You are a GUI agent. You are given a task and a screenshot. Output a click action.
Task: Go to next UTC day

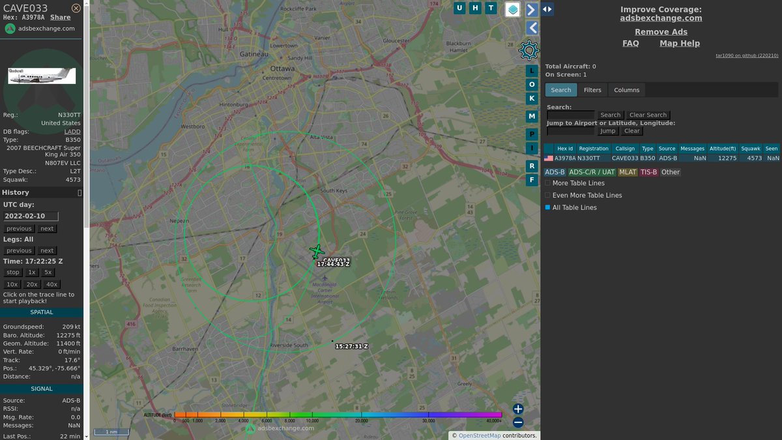[x=47, y=229]
